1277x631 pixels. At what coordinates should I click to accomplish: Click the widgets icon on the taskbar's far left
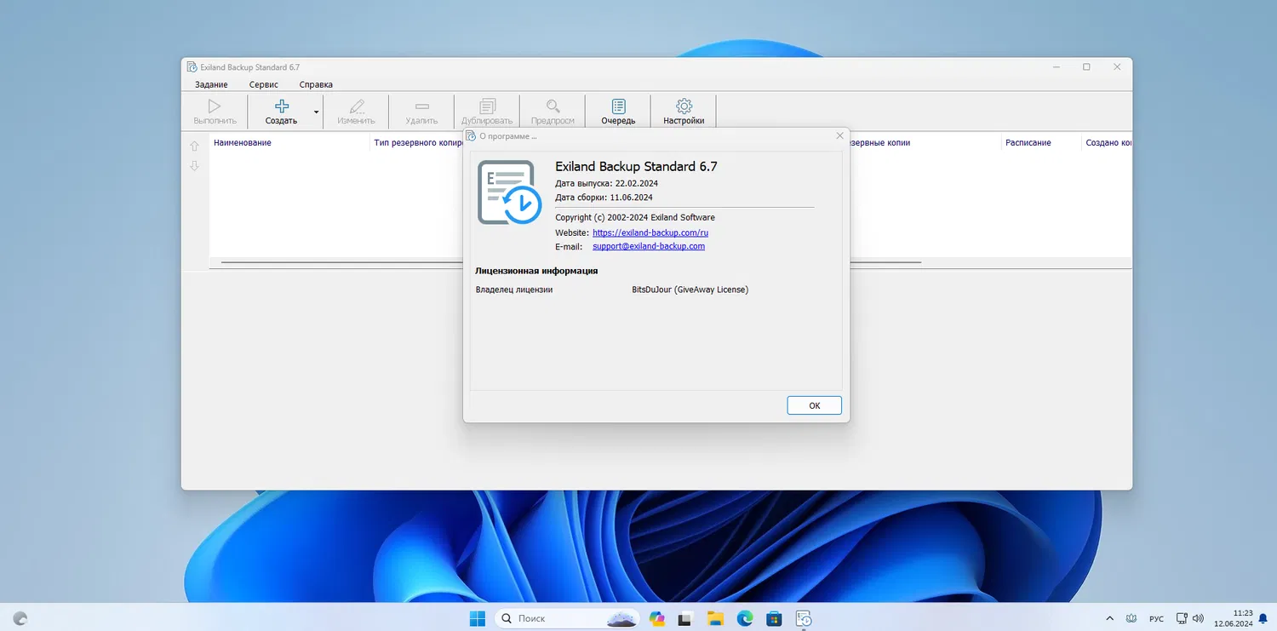tap(20, 618)
